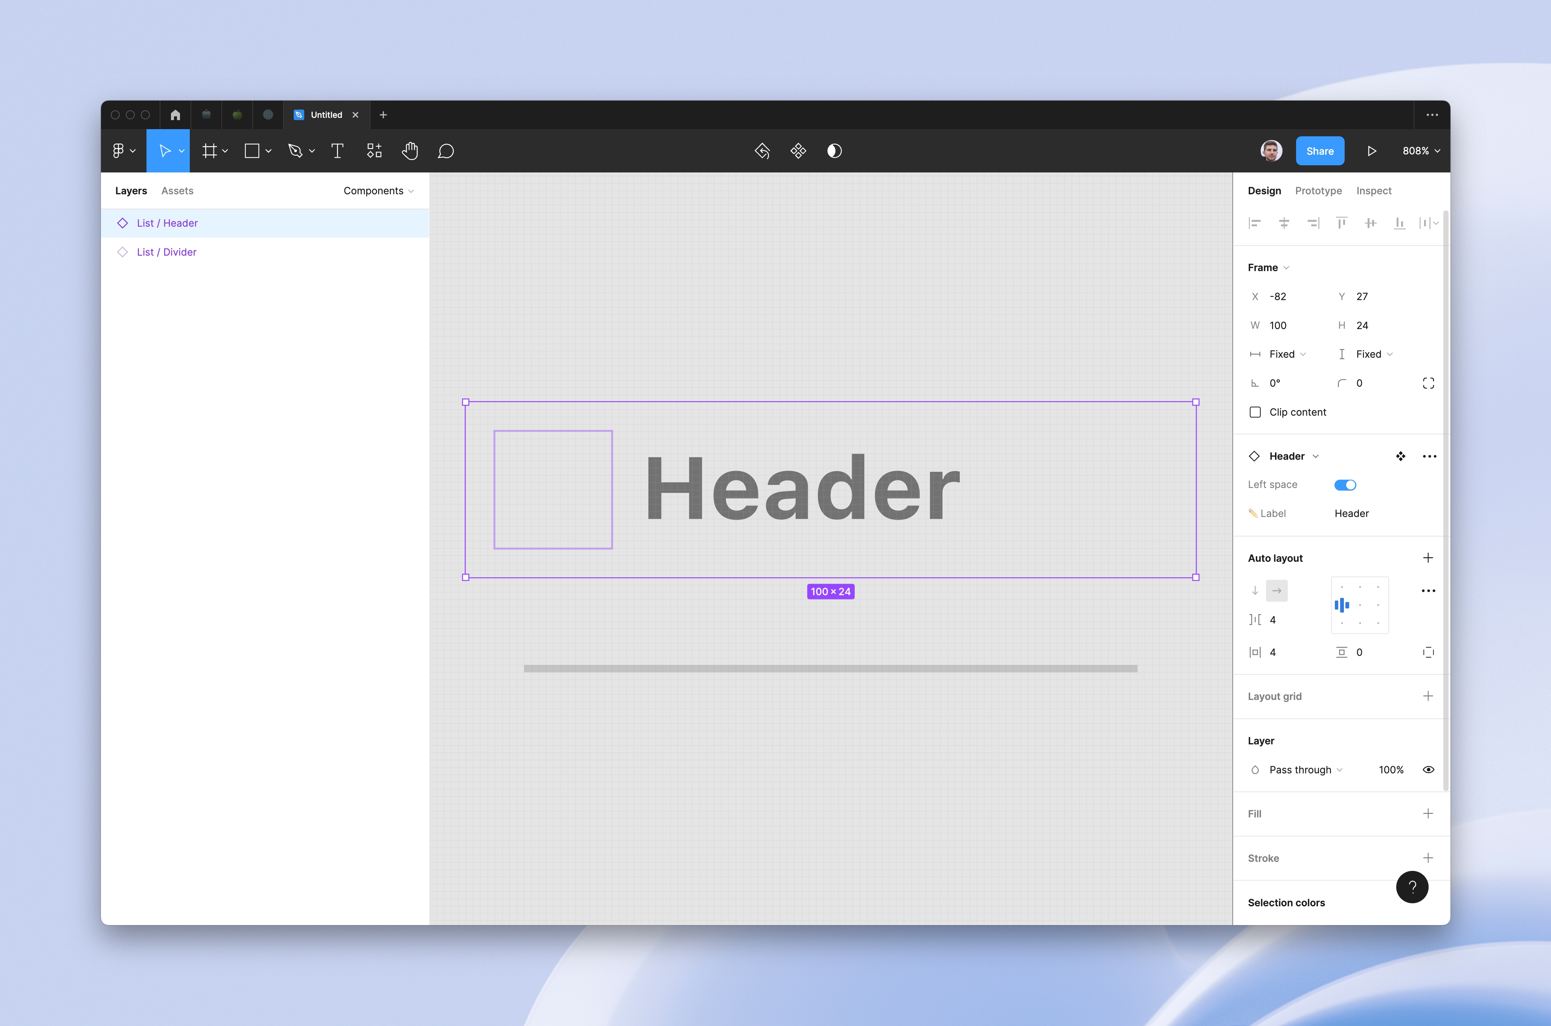Switch to the Prototype tab

(1318, 191)
